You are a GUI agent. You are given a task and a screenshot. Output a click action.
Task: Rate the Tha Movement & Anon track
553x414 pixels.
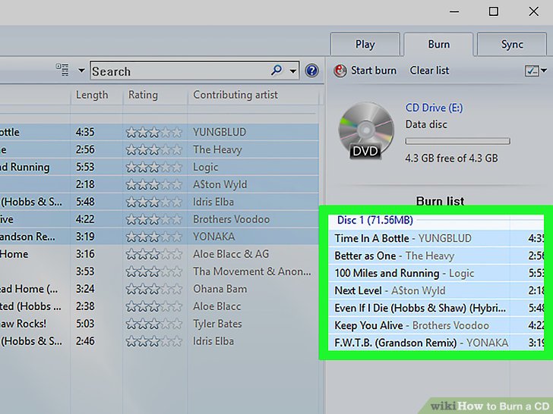tap(153, 271)
